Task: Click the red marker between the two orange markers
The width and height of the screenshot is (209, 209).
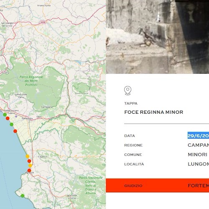Action: click(29, 161)
